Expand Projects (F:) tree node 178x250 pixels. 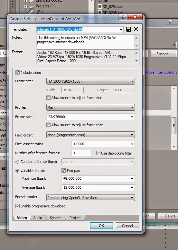point(25,6)
